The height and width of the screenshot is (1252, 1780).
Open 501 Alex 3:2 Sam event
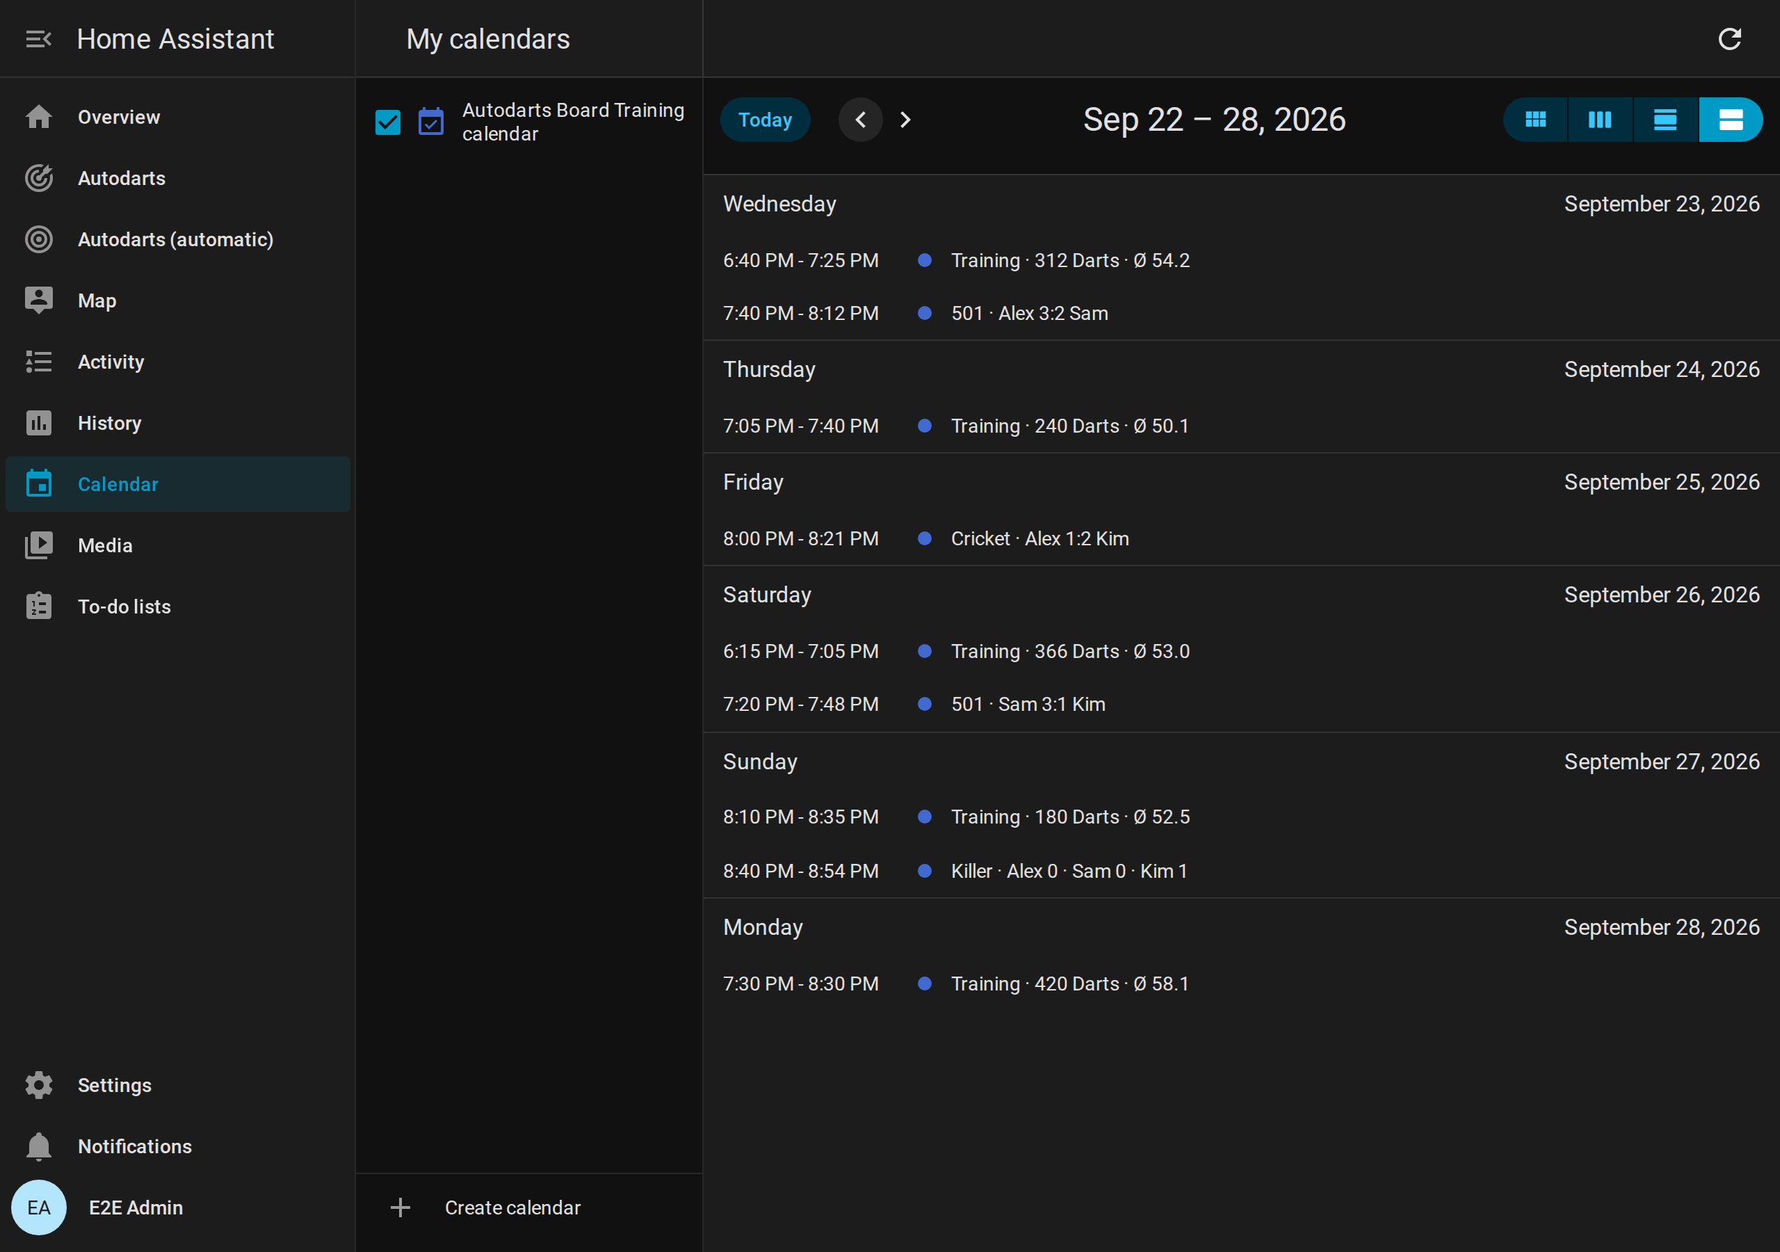click(1240, 314)
